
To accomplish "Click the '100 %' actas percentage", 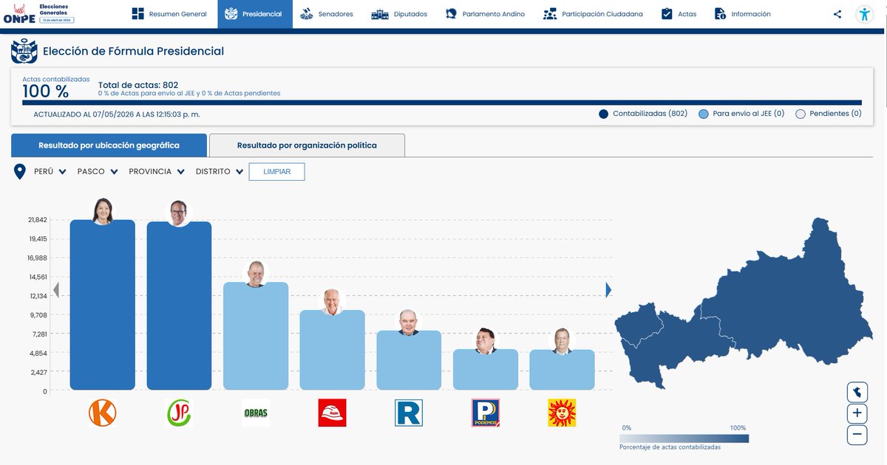I will [46, 92].
